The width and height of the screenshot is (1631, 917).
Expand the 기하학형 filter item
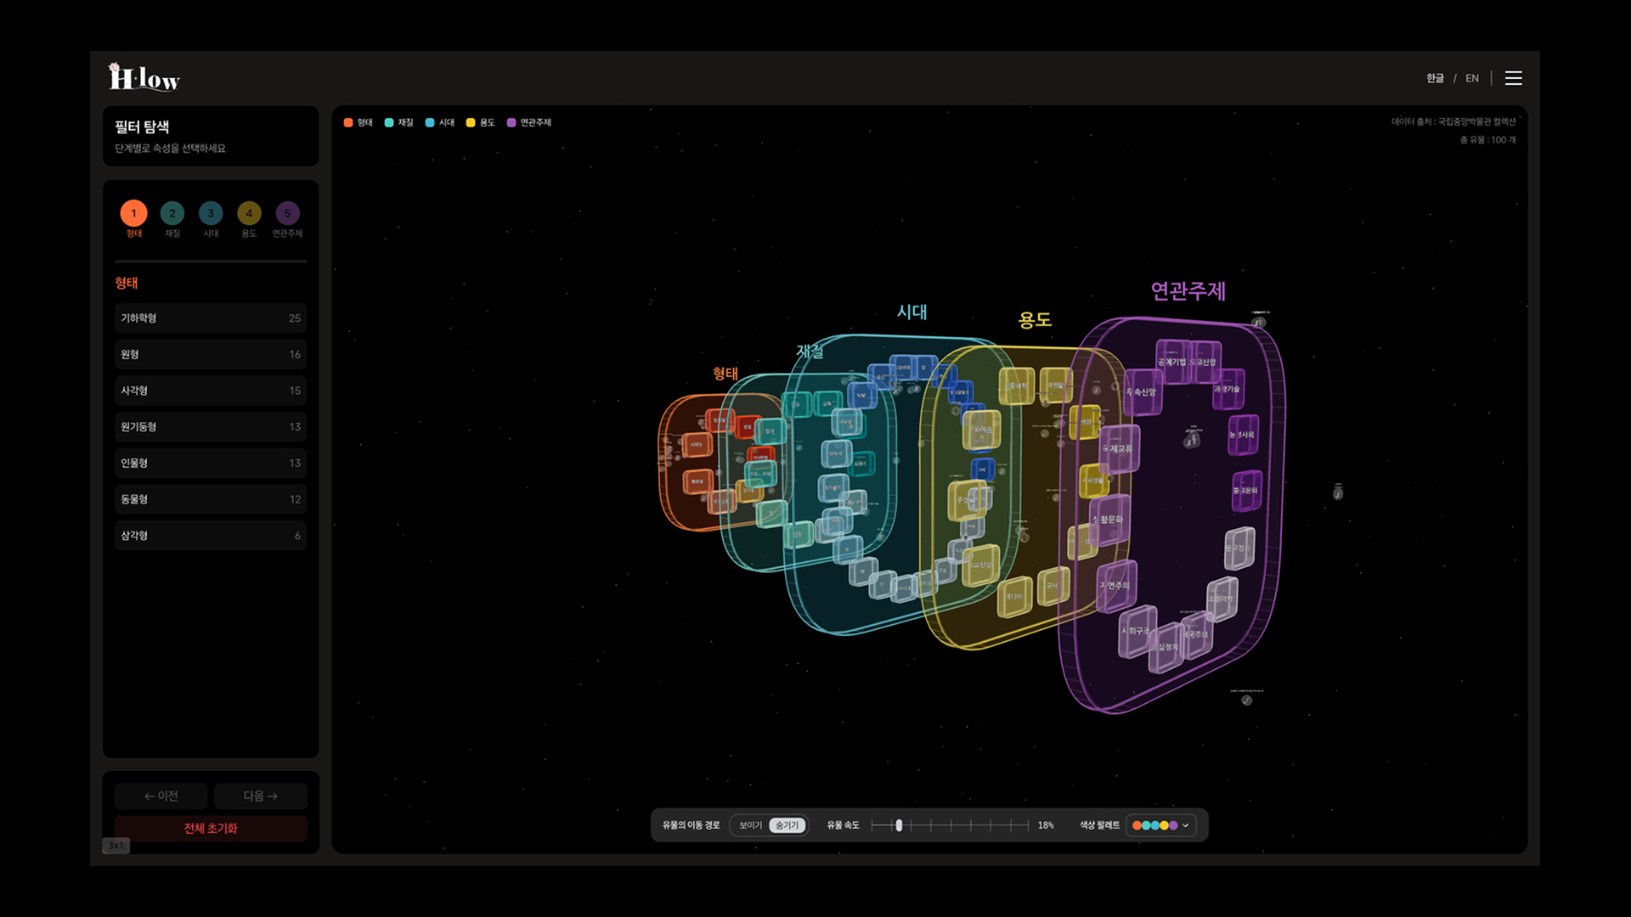[211, 318]
